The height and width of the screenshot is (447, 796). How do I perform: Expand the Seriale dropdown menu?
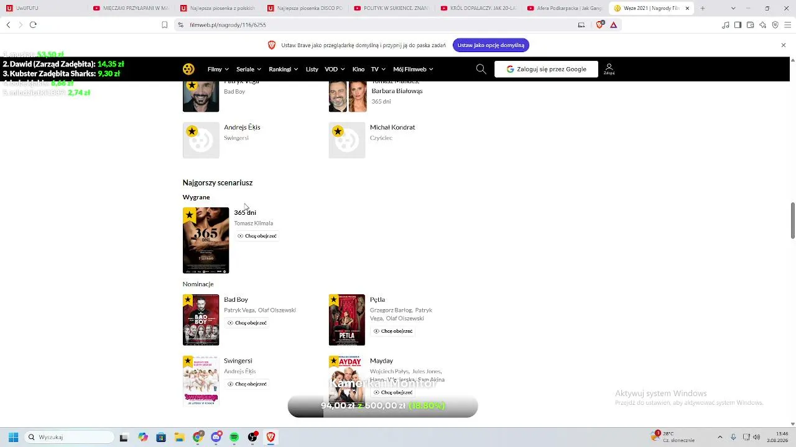[249, 69]
